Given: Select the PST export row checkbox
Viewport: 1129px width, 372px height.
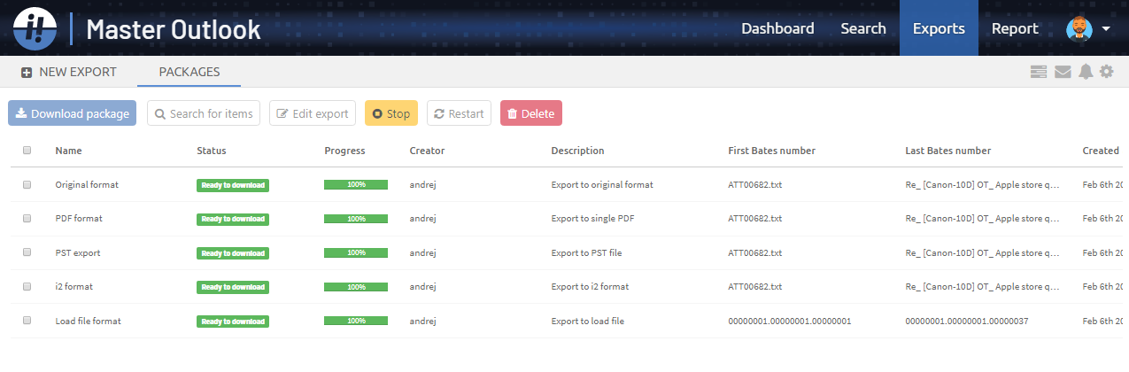Looking at the screenshot, I should tap(27, 252).
